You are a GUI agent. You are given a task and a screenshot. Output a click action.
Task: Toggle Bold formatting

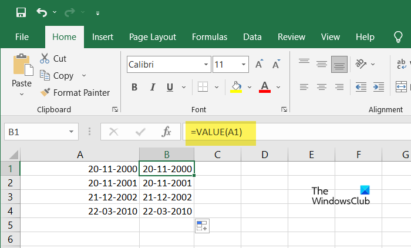tap(134, 87)
